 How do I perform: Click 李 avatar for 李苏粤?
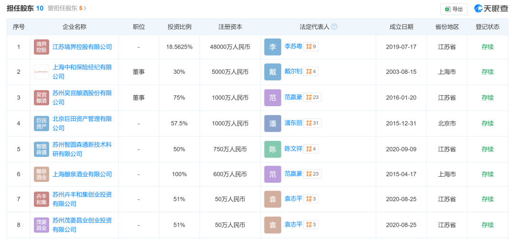tap(273, 47)
